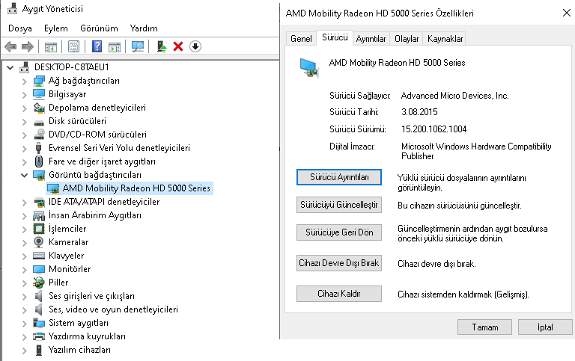Click the Sürücü Ayrıntıları button
Viewport: 575px width, 361px height.
[339, 177]
